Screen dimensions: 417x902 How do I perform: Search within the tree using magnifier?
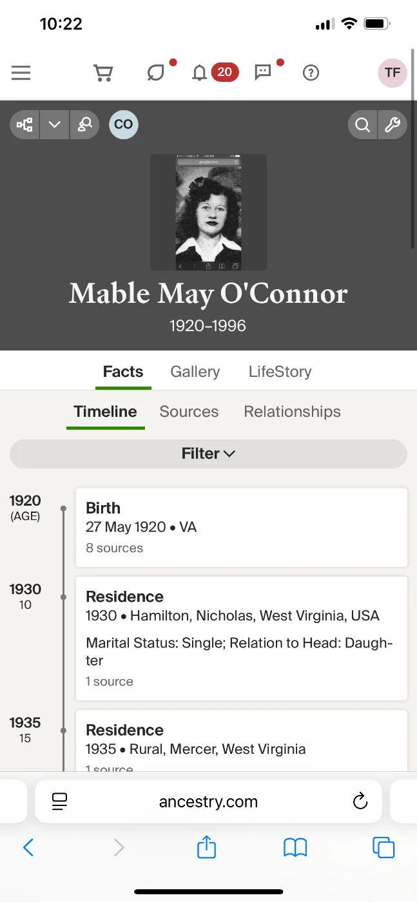pyautogui.click(x=363, y=125)
